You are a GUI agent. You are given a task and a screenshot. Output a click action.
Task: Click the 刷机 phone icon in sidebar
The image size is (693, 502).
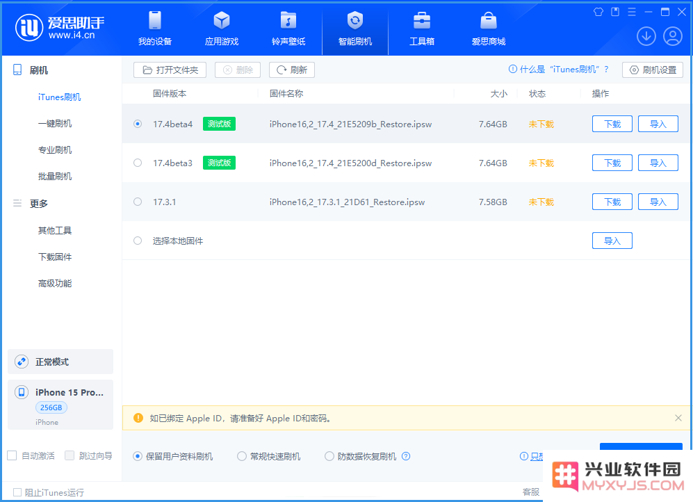pos(17,70)
